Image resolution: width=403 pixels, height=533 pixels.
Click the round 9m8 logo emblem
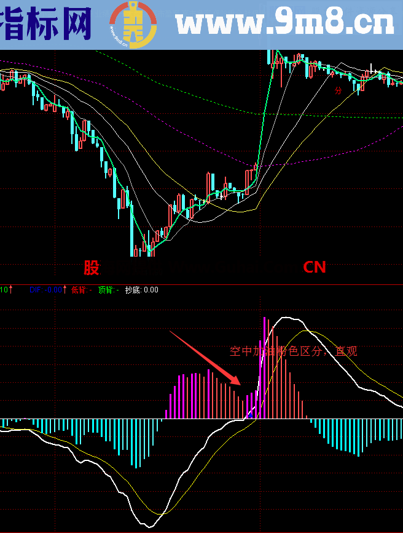point(130,25)
